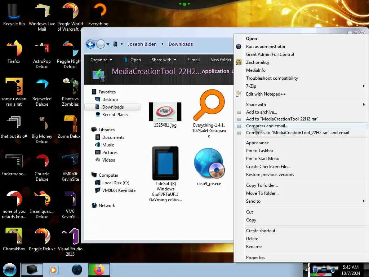This screenshot has width=369, height=277.
Task: Open the Share with toolbar dropdown
Action: pos(164,60)
